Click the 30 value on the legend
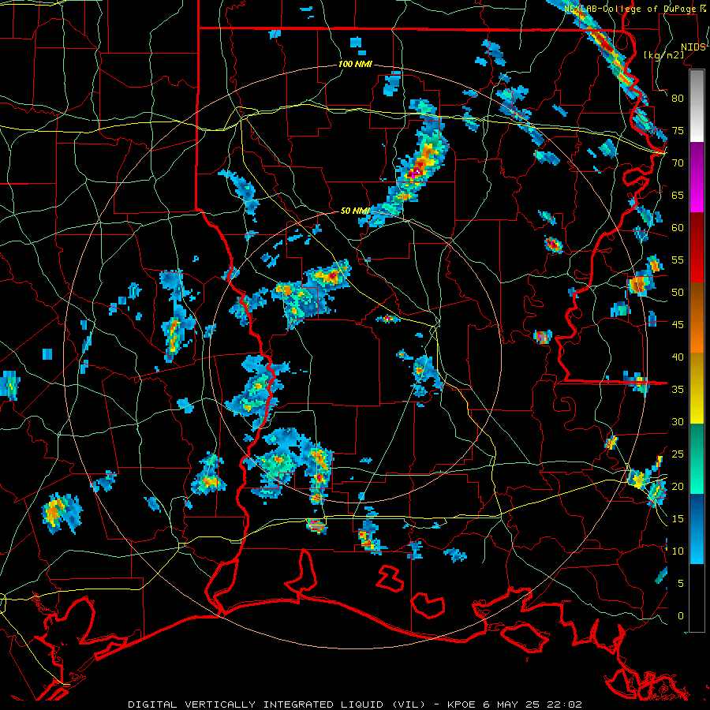This screenshot has width=710, height=710. pos(678,421)
